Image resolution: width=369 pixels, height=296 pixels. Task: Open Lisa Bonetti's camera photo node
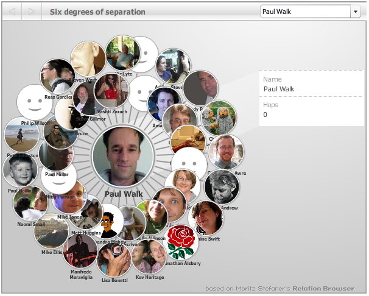click(x=114, y=259)
